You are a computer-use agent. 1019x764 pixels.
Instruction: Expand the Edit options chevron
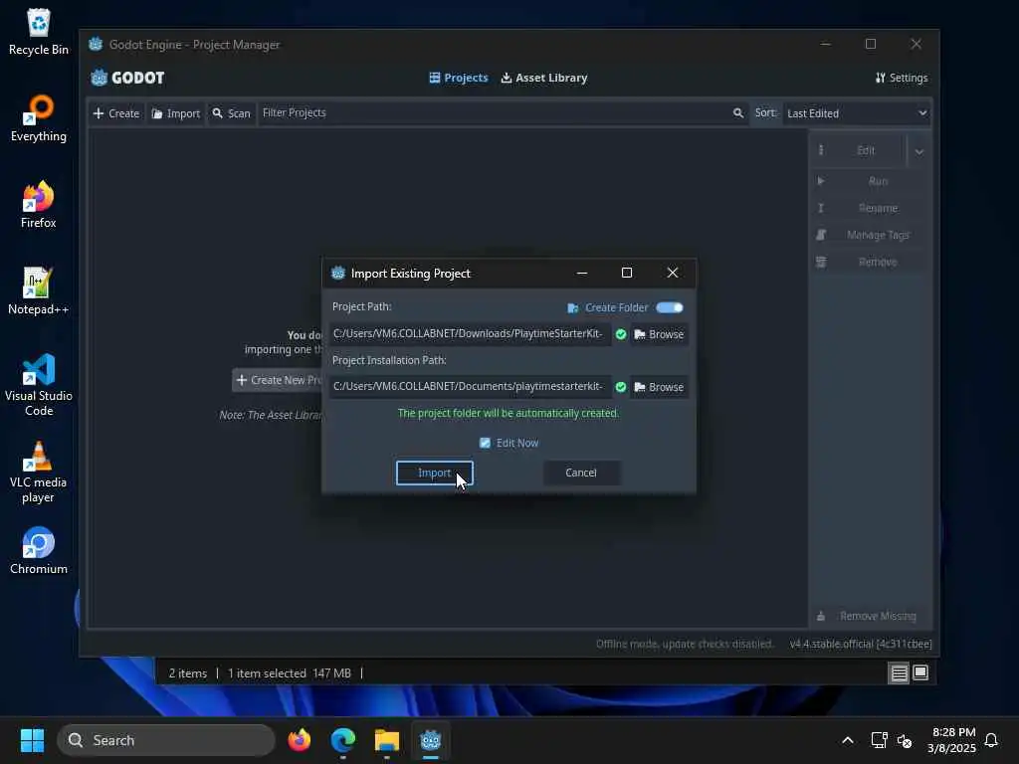click(x=918, y=151)
